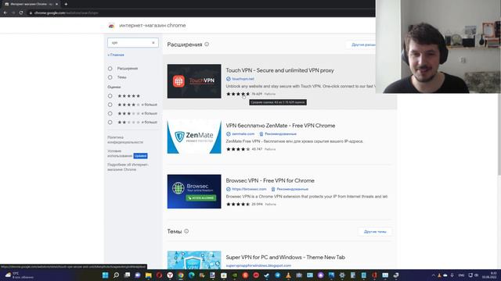The width and height of the screenshot is (501, 281).
Task: Open the touchvpn.net publisher link
Action: [243, 79]
